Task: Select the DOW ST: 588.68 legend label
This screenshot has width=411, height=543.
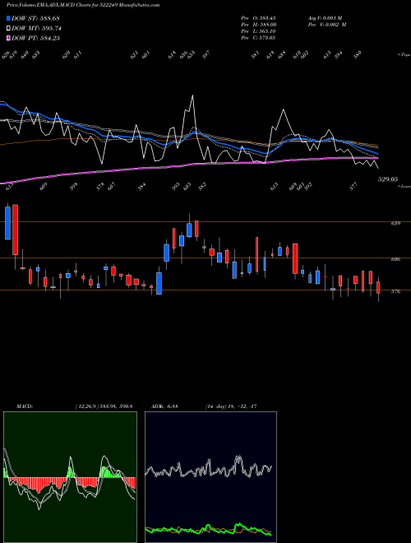Action: point(35,18)
